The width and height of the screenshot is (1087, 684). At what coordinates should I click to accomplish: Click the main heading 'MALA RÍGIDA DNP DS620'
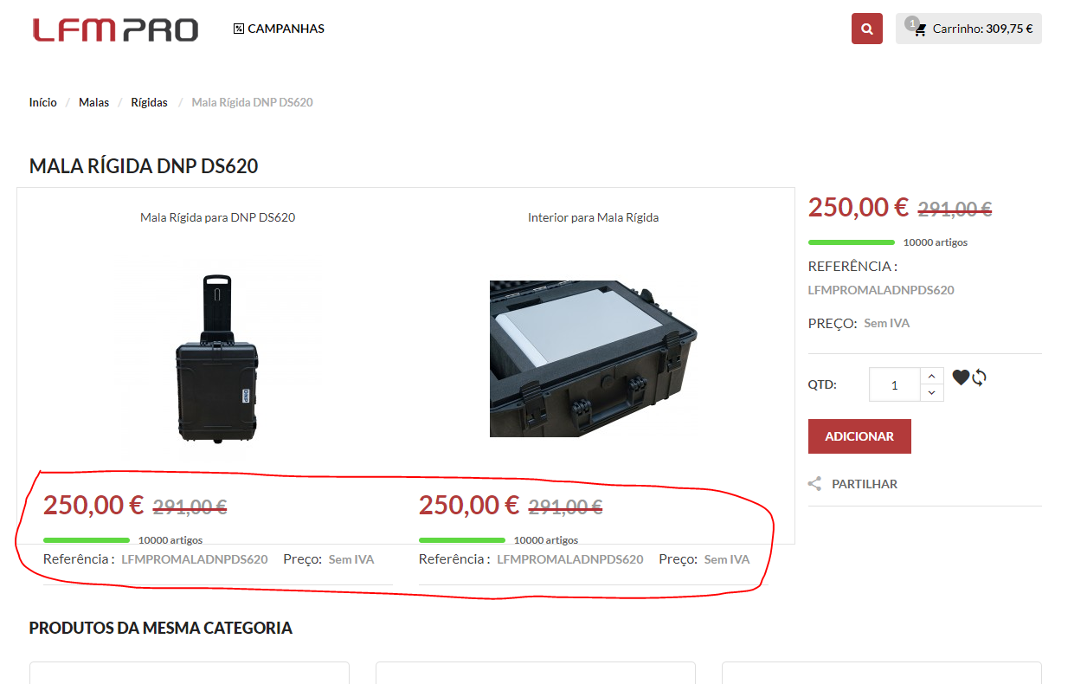pos(144,166)
